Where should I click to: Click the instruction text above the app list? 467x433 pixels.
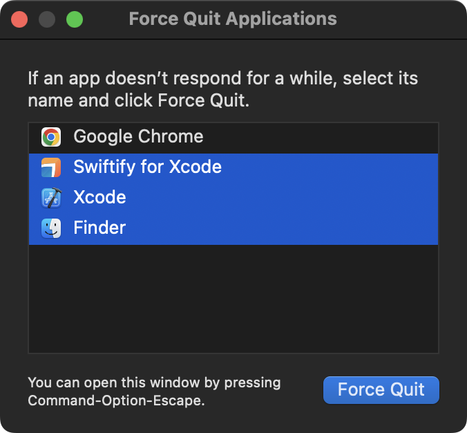pos(222,89)
